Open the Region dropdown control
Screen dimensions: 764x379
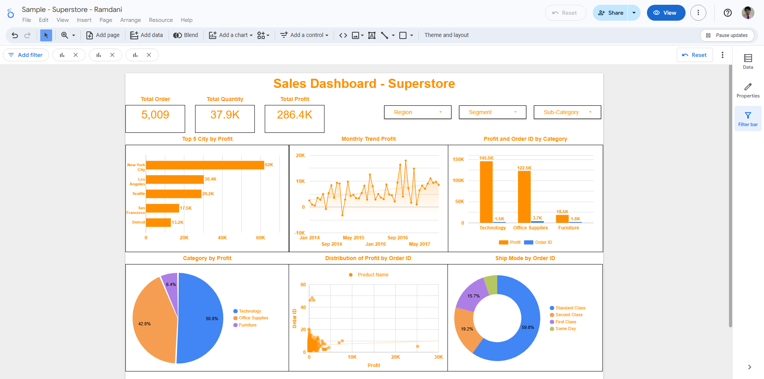tap(417, 112)
